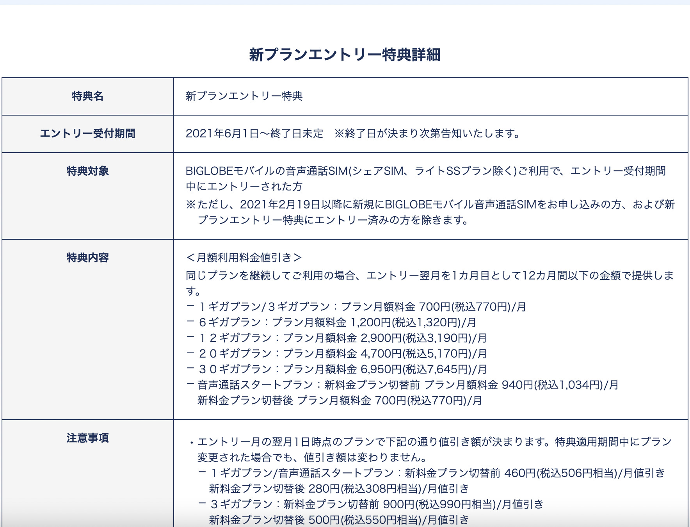
Task: Click the １２ギガプラン 2,900円 line
Action: [x=336, y=338]
